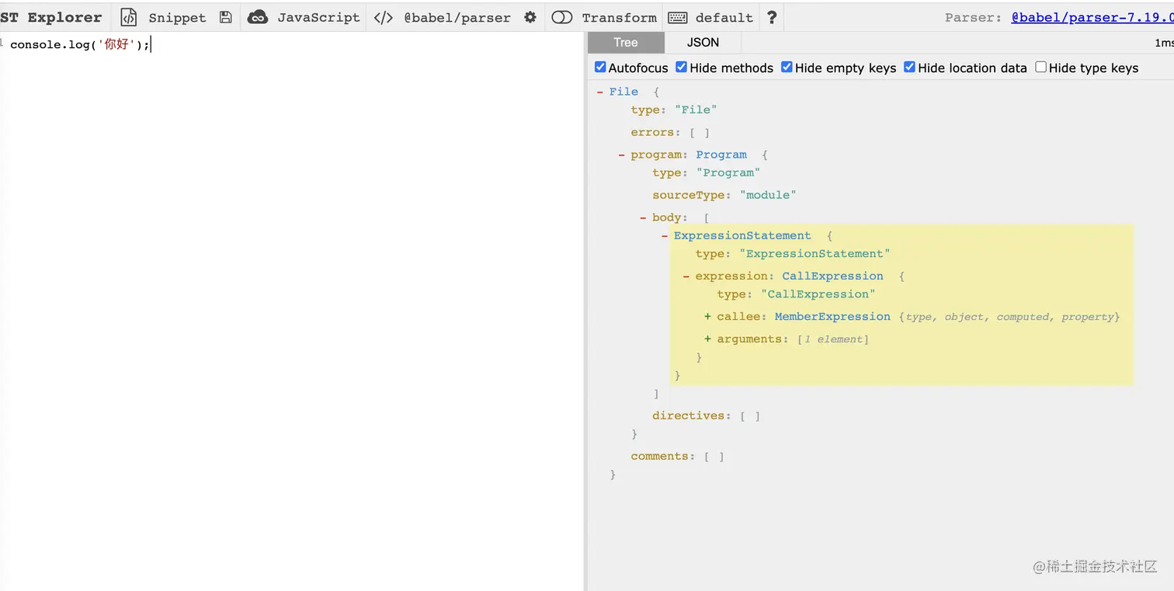Click the Program node type label
Viewport: 1174px width, 591px height.
[721, 155]
